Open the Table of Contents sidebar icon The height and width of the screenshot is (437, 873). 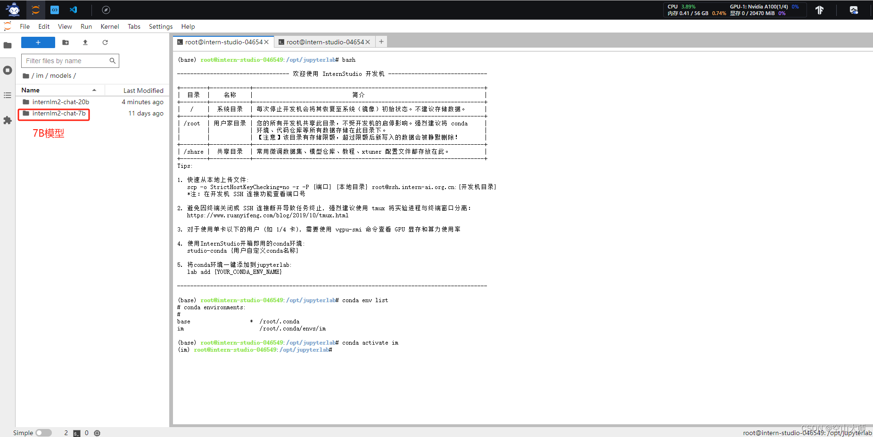tap(8, 95)
